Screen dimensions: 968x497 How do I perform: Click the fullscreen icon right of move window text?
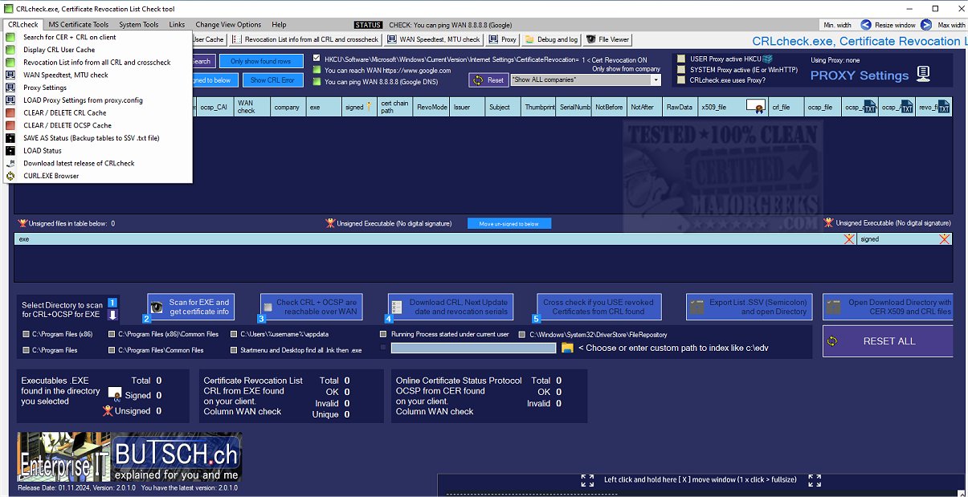coord(815,480)
